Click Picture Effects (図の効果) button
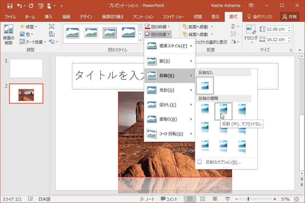This screenshot has width=305, height=203. [158, 34]
